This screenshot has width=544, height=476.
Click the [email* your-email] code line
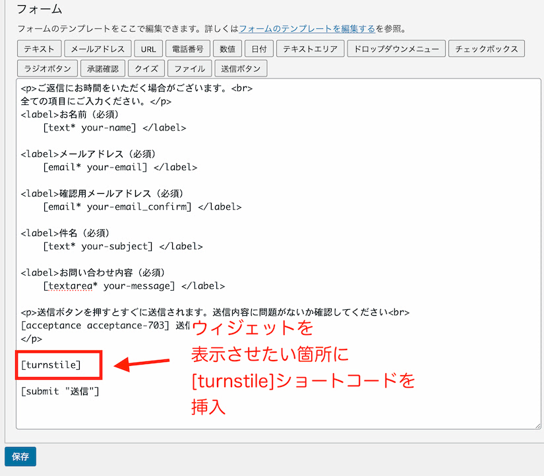pyautogui.click(x=120, y=167)
